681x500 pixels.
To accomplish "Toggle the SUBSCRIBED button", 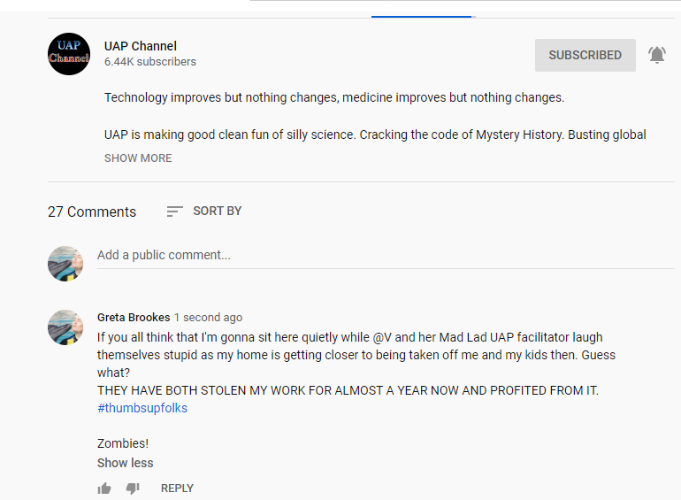I will click(x=585, y=55).
